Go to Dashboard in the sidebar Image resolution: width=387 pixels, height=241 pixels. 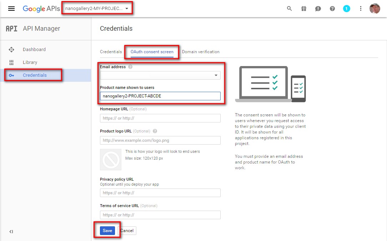[34, 49]
